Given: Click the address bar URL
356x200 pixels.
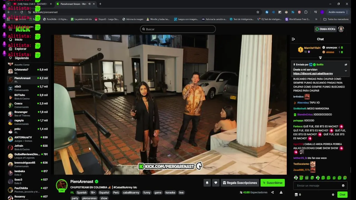Looking at the screenshot, I should click(x=45, y=12).
